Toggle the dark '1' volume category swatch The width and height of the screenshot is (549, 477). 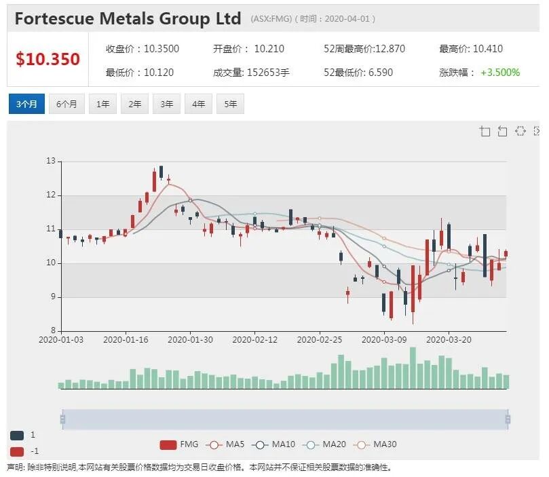[x=17, y=436]
